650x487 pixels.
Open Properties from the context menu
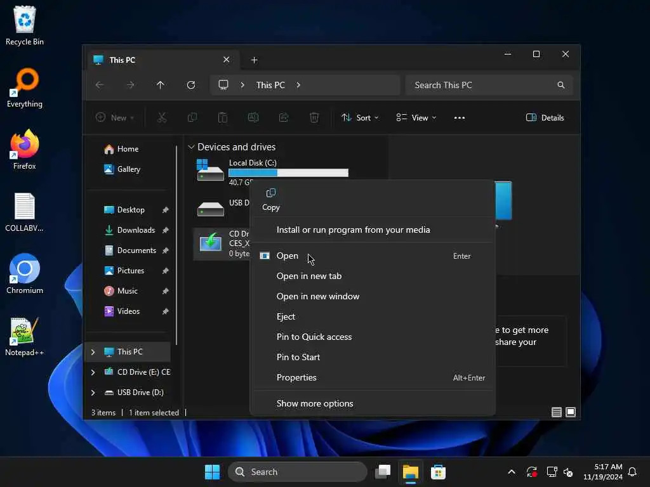pyautogui.click(x=372, y=378)
